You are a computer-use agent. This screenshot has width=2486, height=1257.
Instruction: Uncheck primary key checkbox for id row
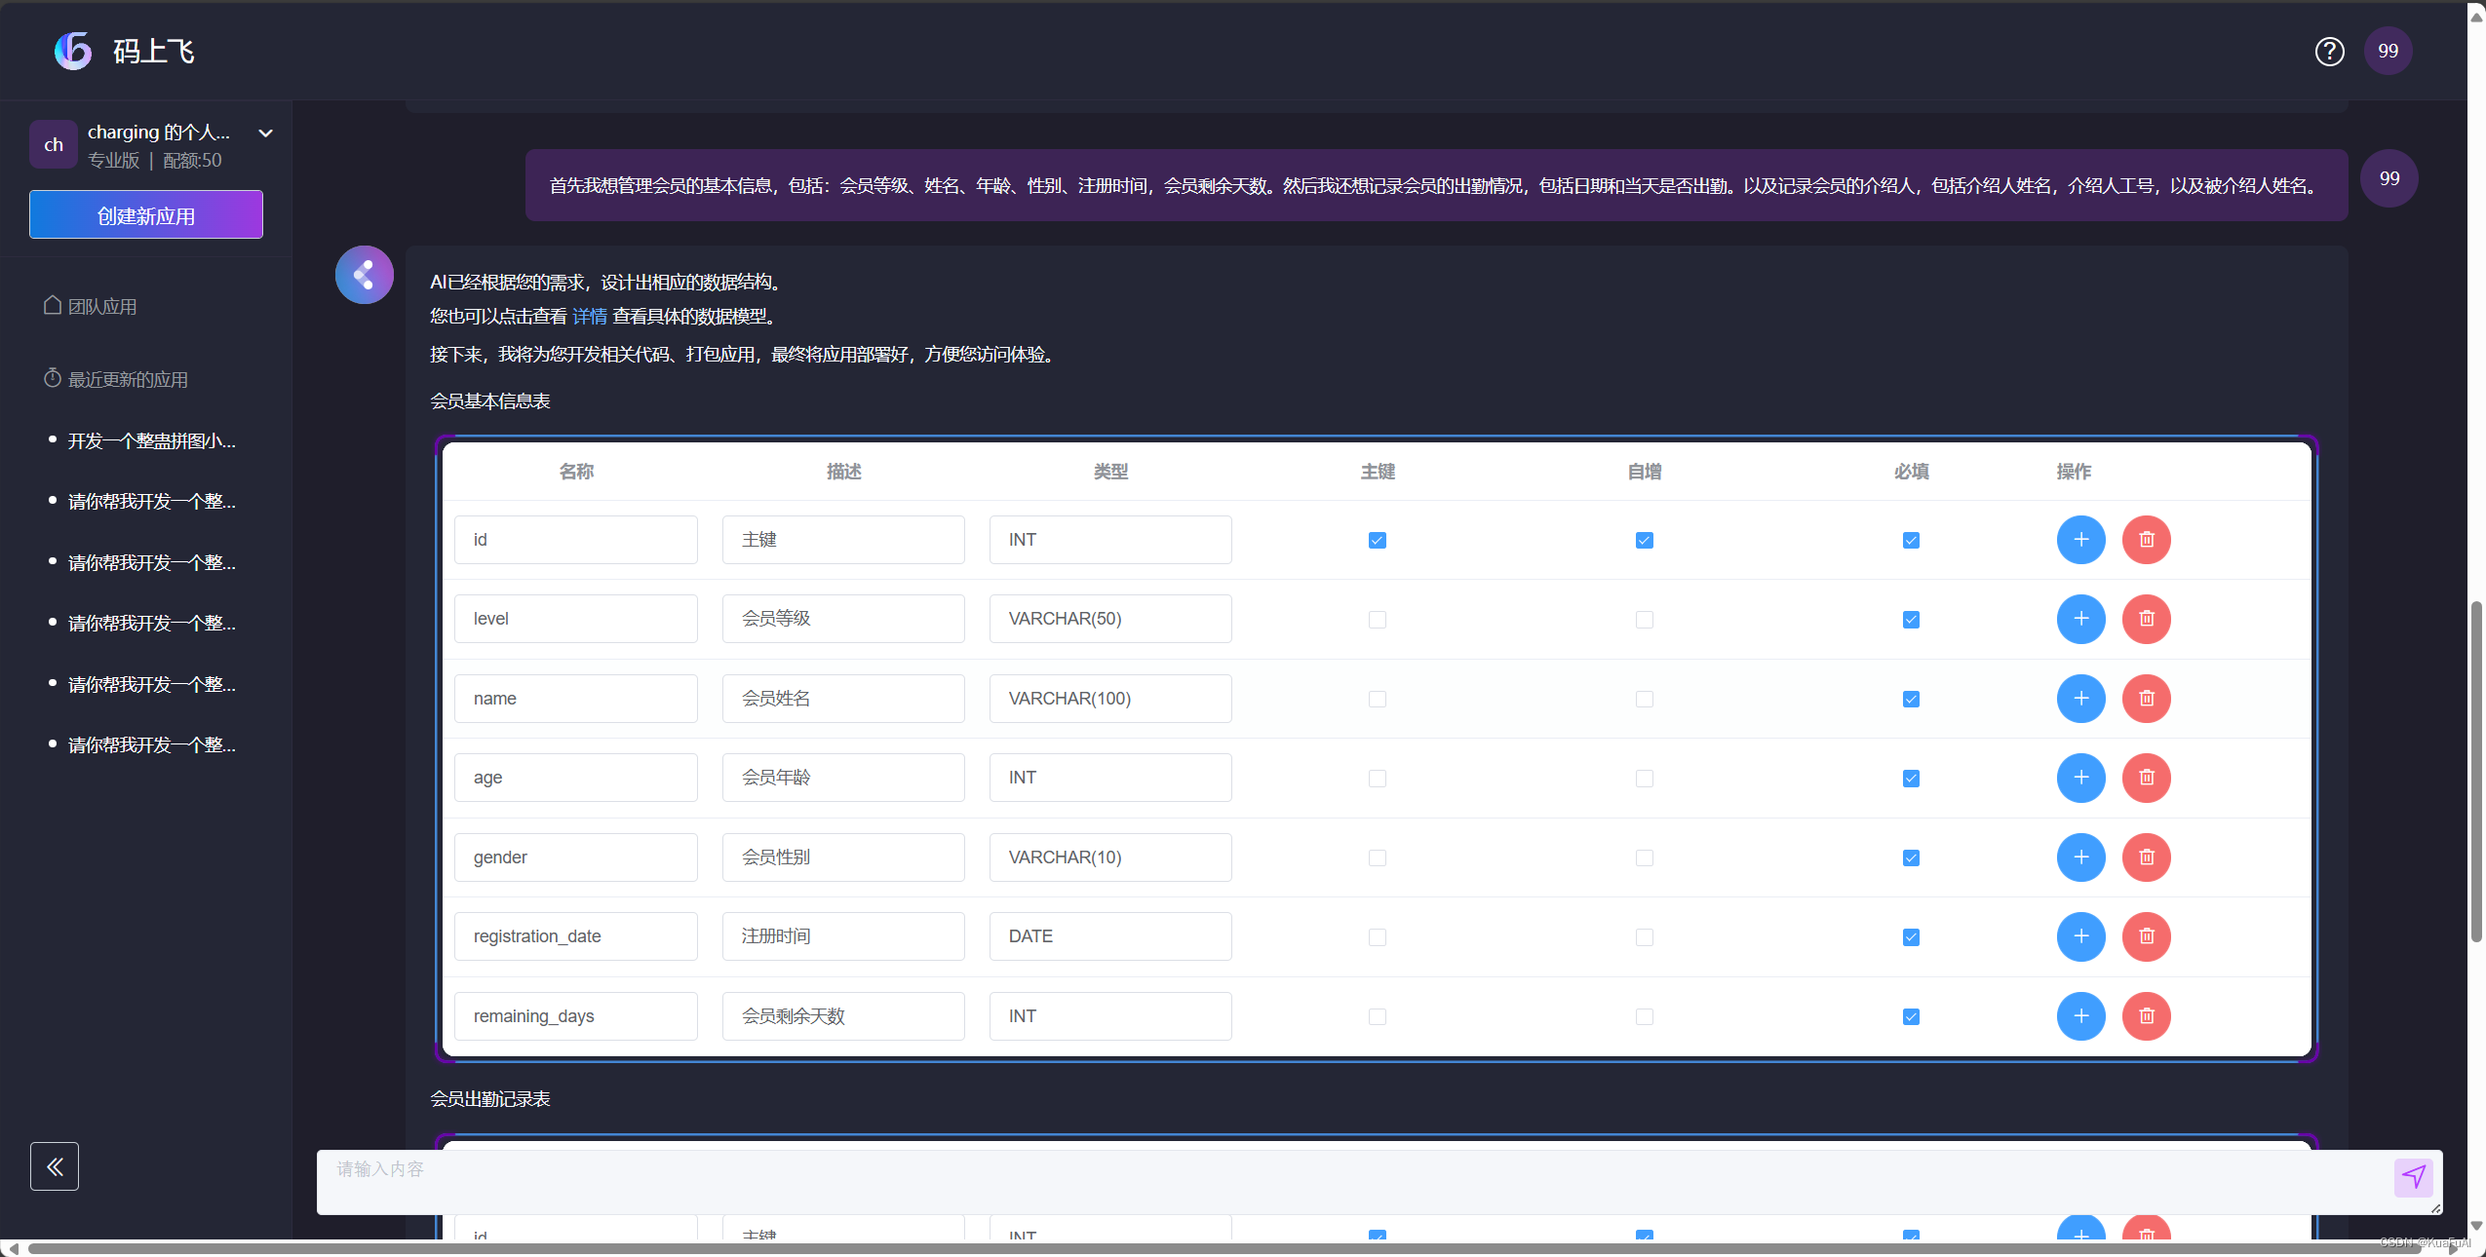point(1377,541)
